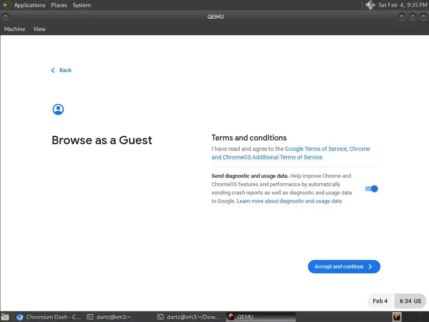The image size is (429, 322).
Task: Open Learn more about diagnostic and usage data
Action: click(289, 201)
